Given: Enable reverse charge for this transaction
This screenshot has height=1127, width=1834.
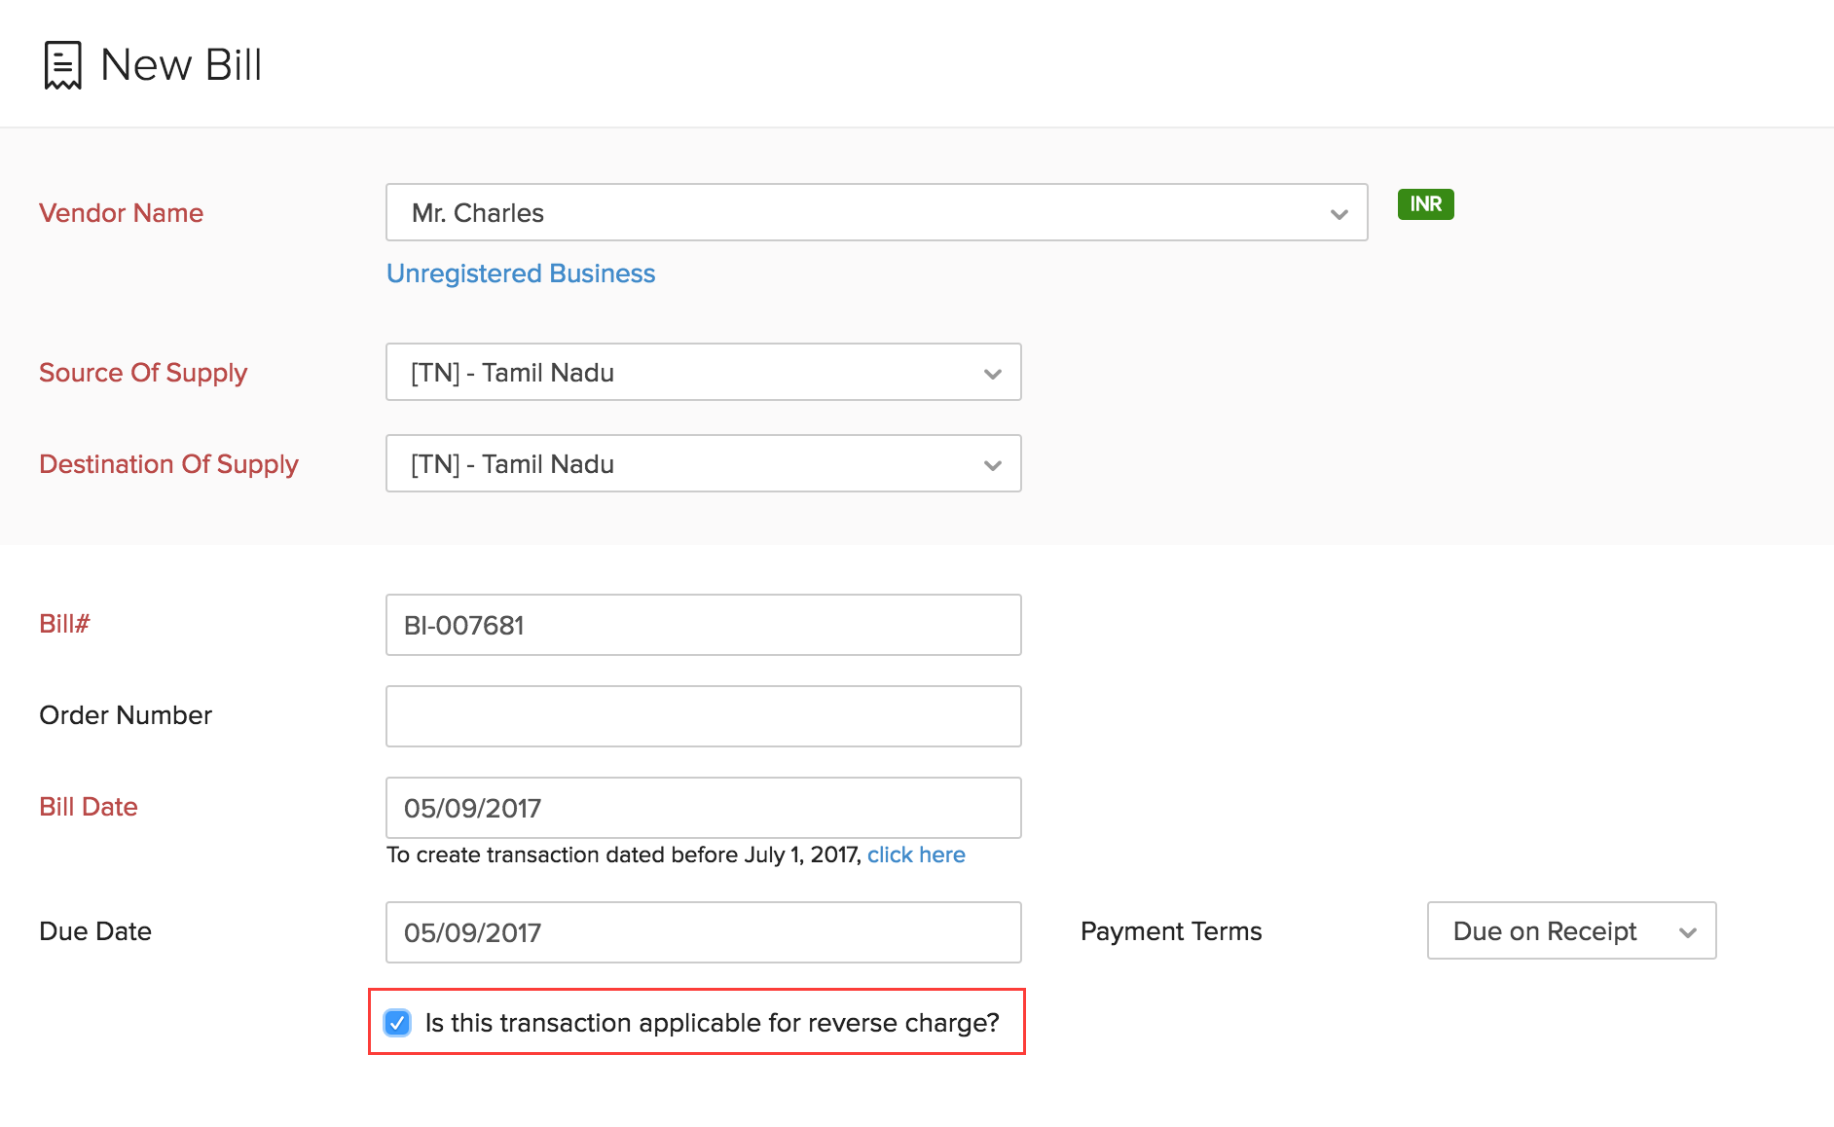Looking at the screenshot, I should pos(396,1023).
